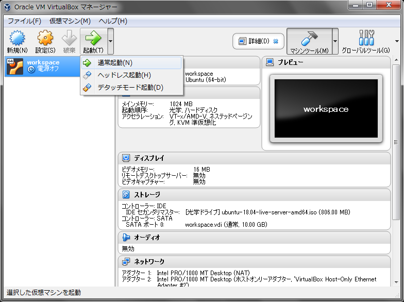The width and height of the screenshot is (404, 302).
Task: Open the ヘルプ(H) menu
Action: pyautogui.click(x=113, y=21)
